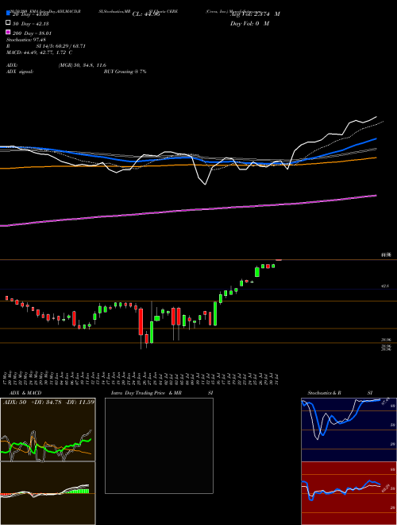Click the 'ADX signal:' label
Viewport: 397px width, 525px height.
(x=20, y=72)
